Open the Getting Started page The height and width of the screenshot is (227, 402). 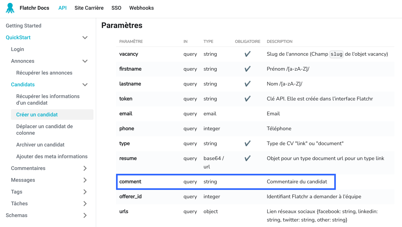(23, 25)
